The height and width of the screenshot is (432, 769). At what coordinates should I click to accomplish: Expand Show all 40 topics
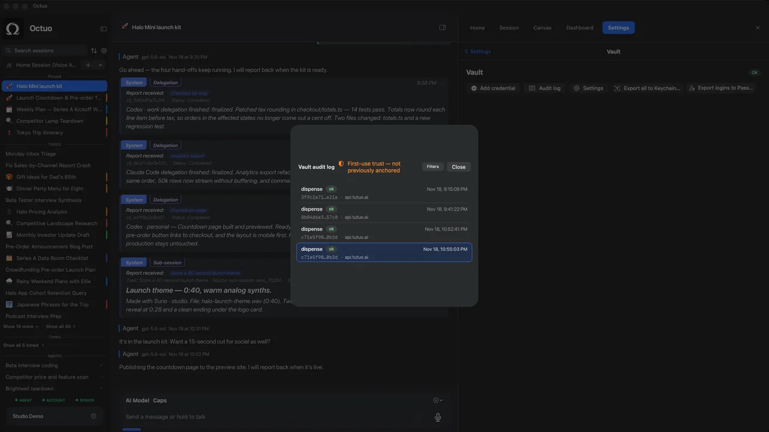pos(61,326)
